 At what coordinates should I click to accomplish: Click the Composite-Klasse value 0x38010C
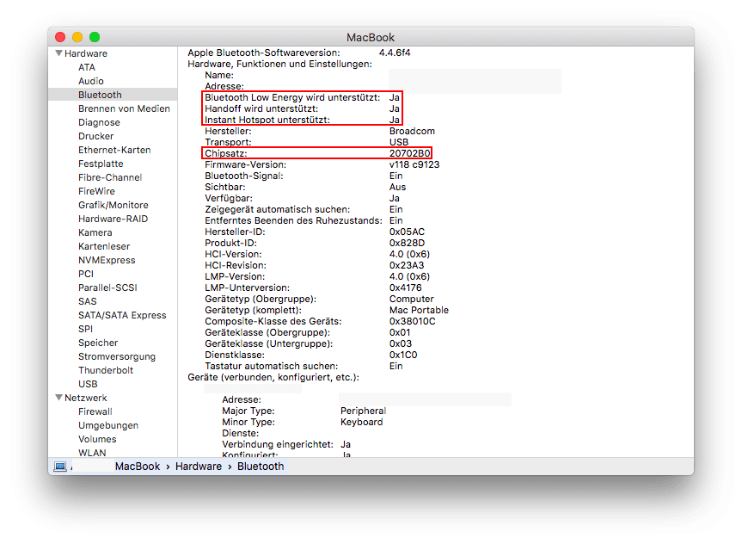tap(412, 321)
